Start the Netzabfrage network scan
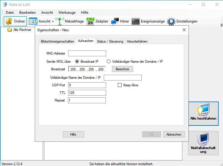This screenshot has width=223, height=166. 60,21
